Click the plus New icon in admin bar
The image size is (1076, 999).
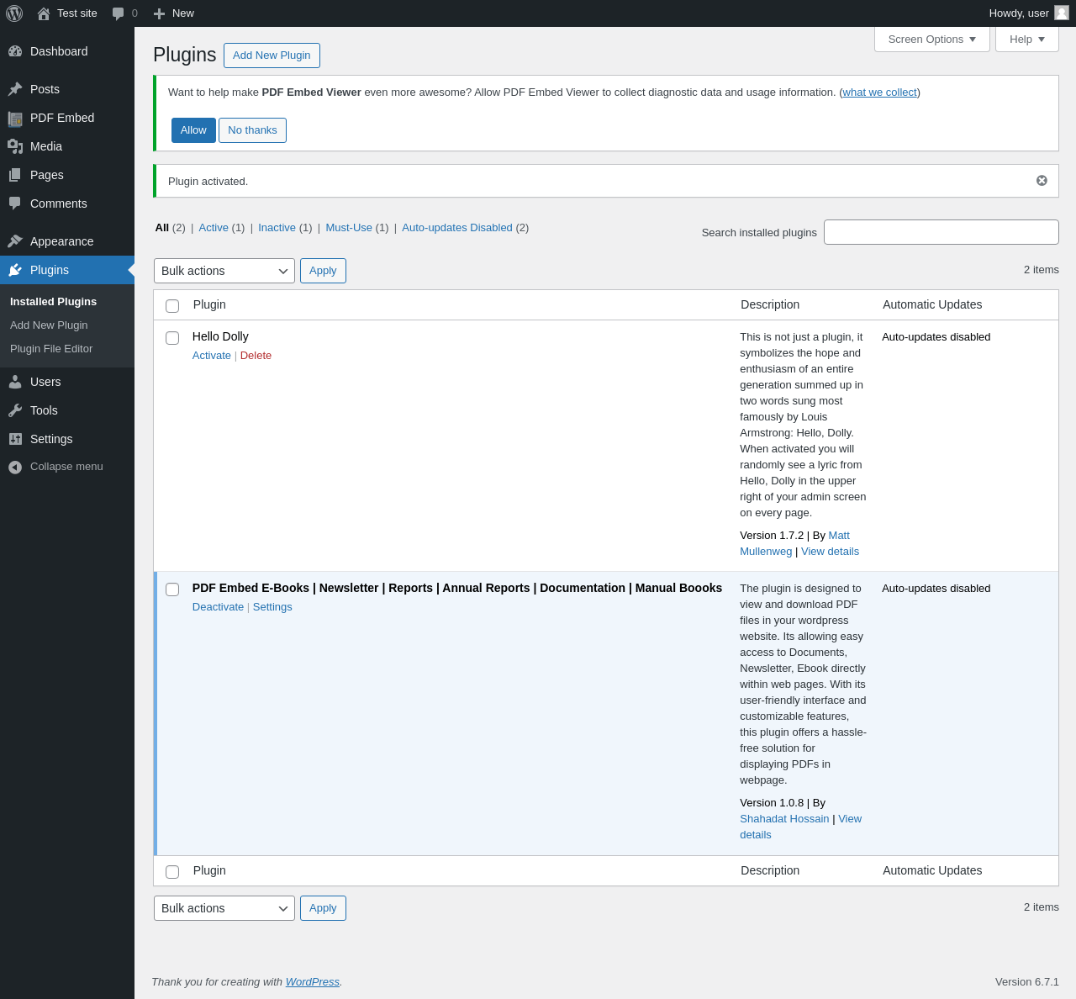coord(159,13)
